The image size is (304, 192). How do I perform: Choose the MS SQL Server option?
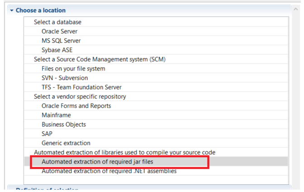click(61, 41)
